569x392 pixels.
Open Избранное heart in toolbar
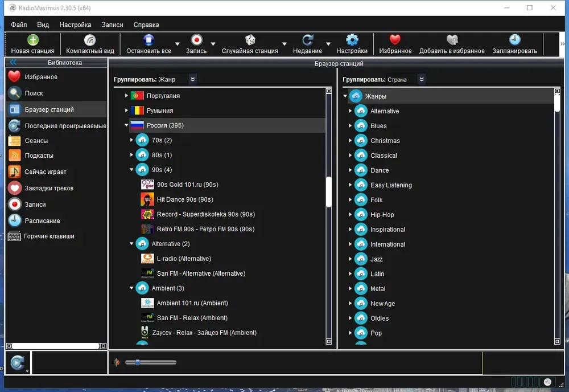click(x=395, y=40)
